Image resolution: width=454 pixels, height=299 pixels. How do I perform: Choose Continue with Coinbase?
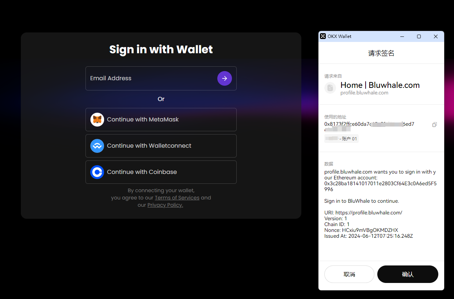161,172
